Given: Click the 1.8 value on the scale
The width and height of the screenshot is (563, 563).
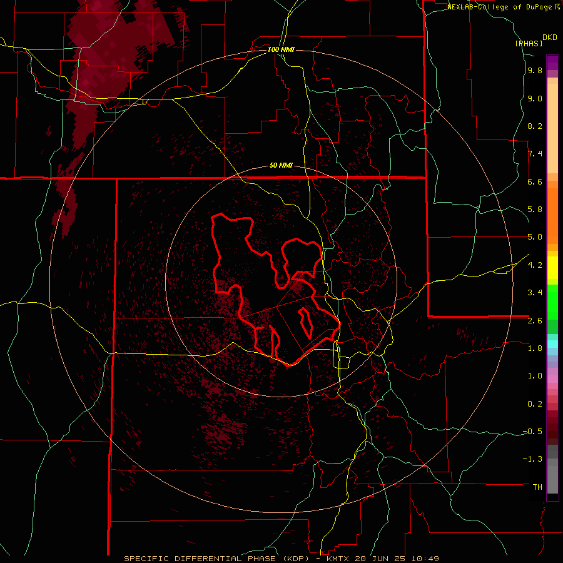Looking at the screenshot, I should pos(535,348).
